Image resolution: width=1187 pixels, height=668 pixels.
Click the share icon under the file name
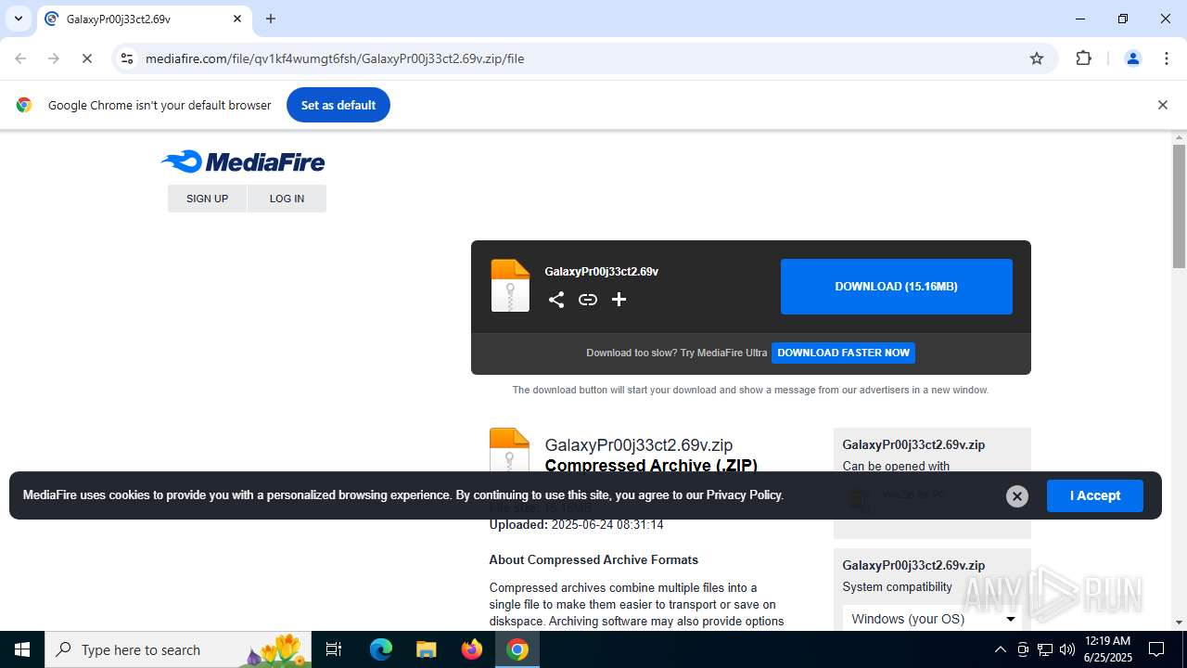555,300
